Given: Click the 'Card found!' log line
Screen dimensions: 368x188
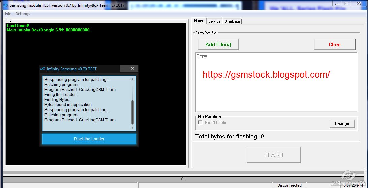Looking at the screenshot, I should (18, 25).
